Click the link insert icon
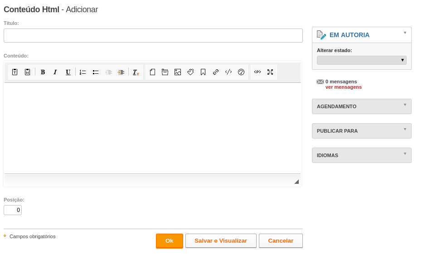This screenshot has width=442, height=259. click(x=216, y=72)
